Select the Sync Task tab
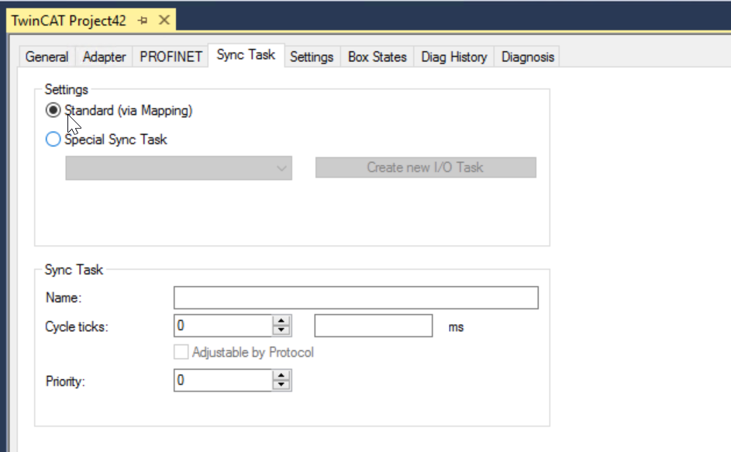This screenshot has height=452, width=731. click(246, 55)
